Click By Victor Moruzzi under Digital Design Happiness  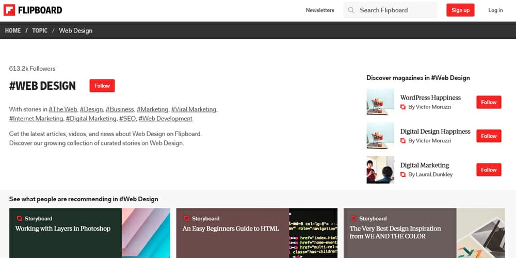[429, 140]
